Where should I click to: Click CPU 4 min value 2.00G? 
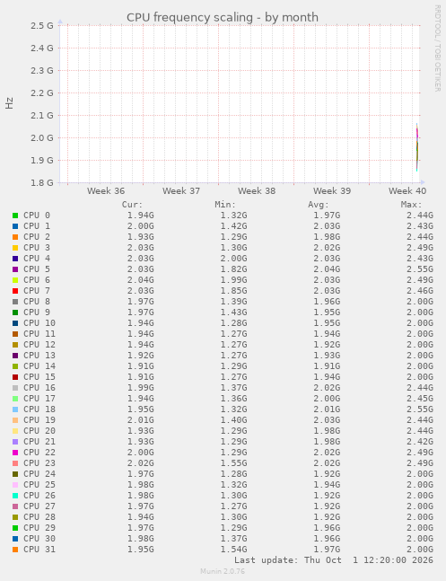point(233,259)
